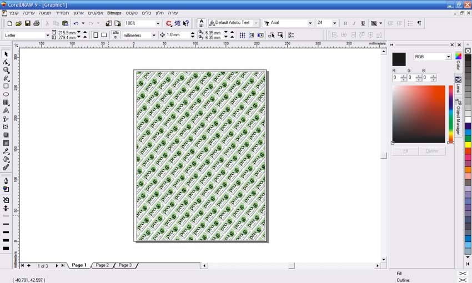Open the millimeters units dropdown

154,35
